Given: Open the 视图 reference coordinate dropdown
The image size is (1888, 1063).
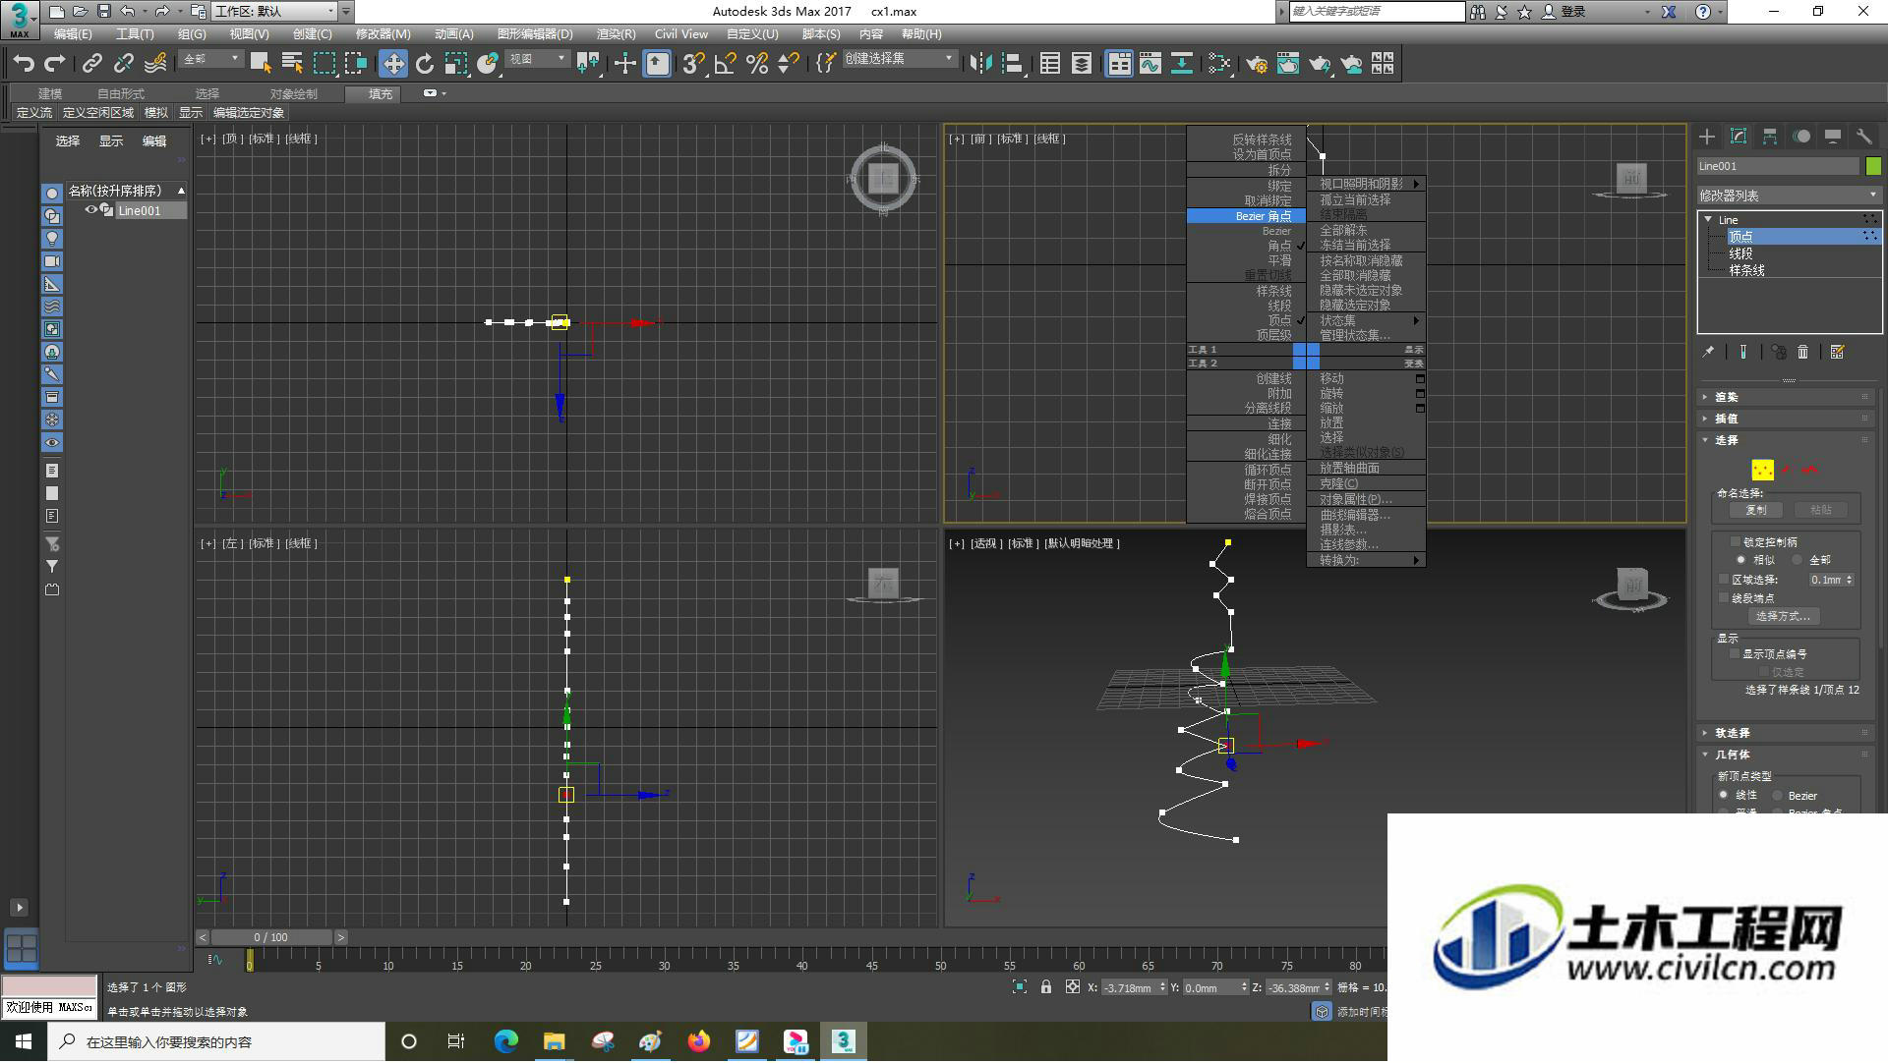Looking at the screenshot, I should coord(537,59).
